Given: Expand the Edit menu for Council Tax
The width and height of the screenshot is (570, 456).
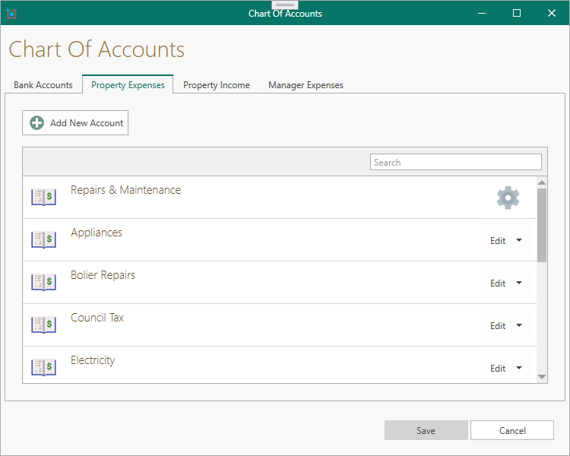Looking at the screenshot, I should pyautogui.click(x=519, y=325).
